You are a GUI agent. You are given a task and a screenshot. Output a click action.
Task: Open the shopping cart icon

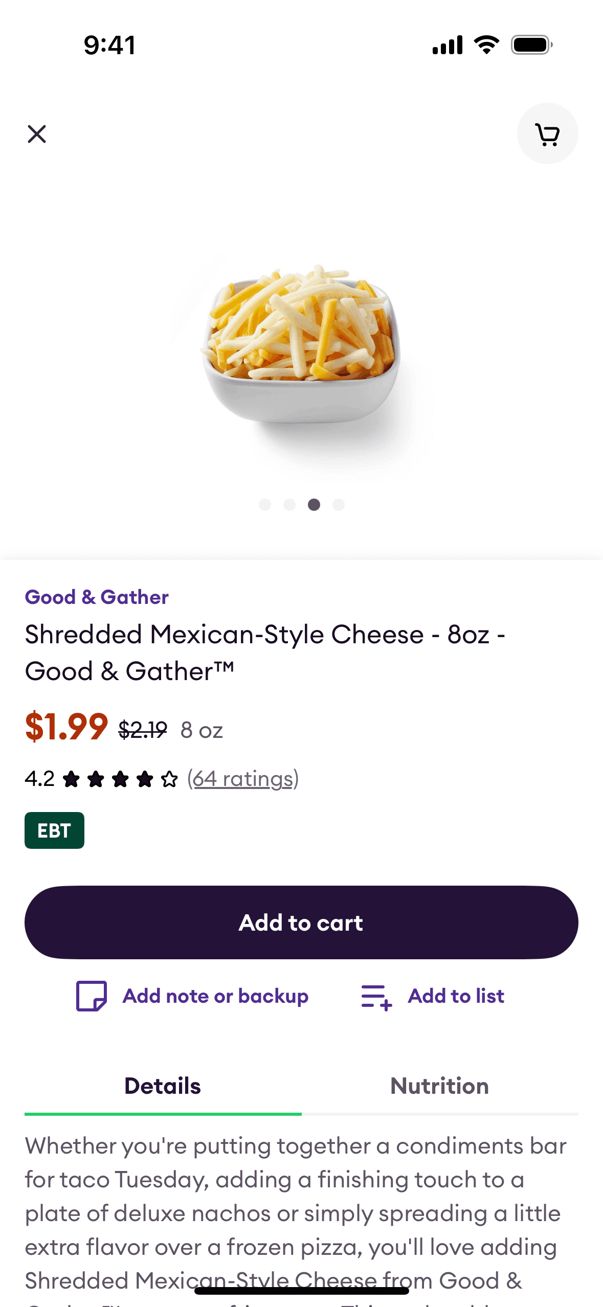tap(547, 134)
